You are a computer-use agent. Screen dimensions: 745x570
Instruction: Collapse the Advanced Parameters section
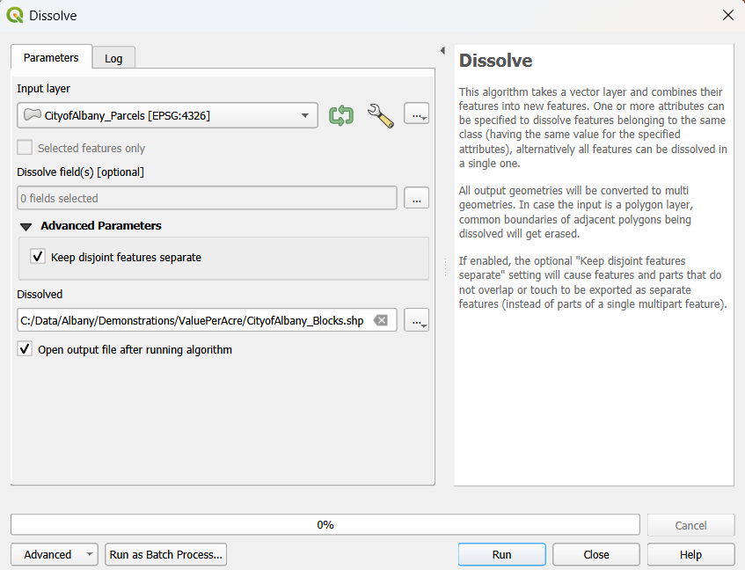tap(26, 226)
